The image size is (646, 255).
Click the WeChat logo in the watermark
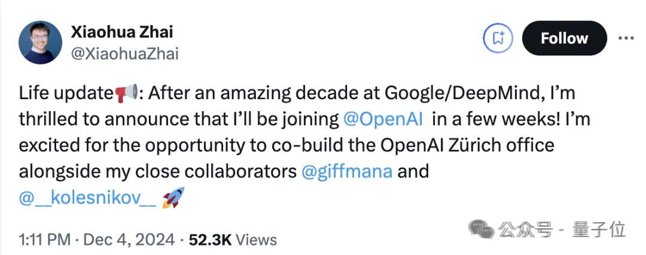coord(481,229)
